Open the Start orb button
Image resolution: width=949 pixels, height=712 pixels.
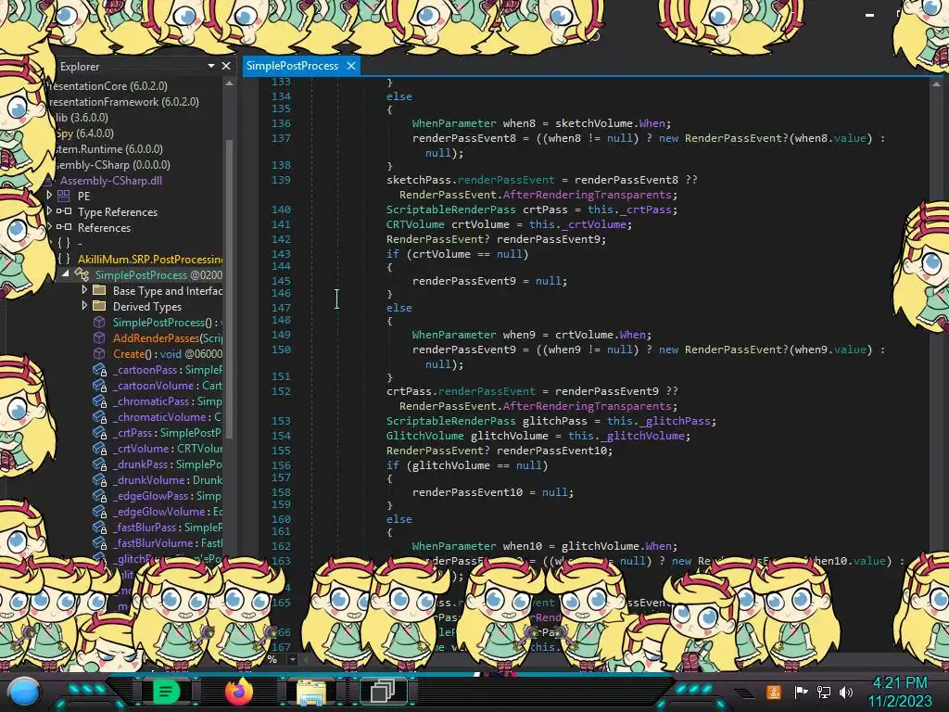point(23,693)
